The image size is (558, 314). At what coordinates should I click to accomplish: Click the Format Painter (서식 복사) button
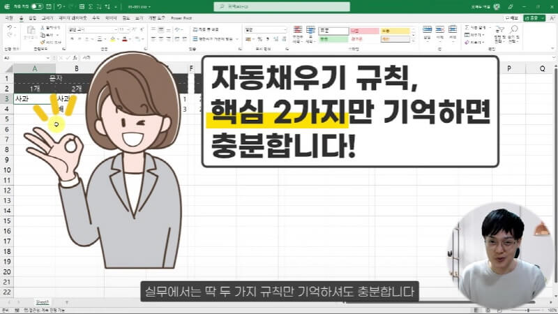pyautogui.click(x=50, y=42)
